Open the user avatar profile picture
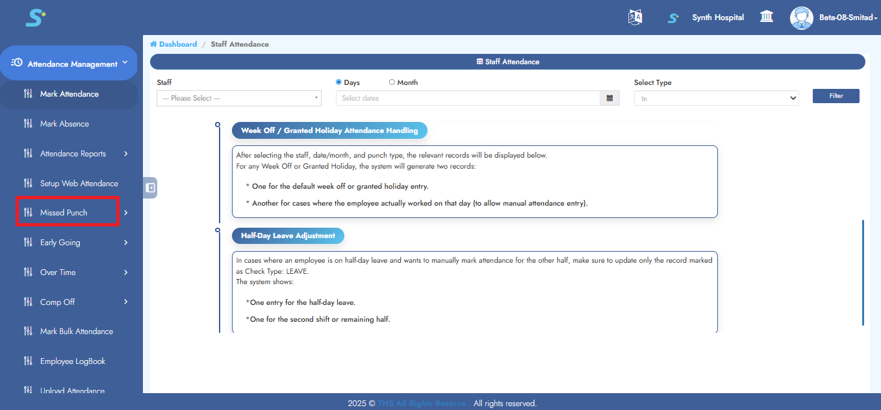Screen dimensions: 881x410 point(801,18)
